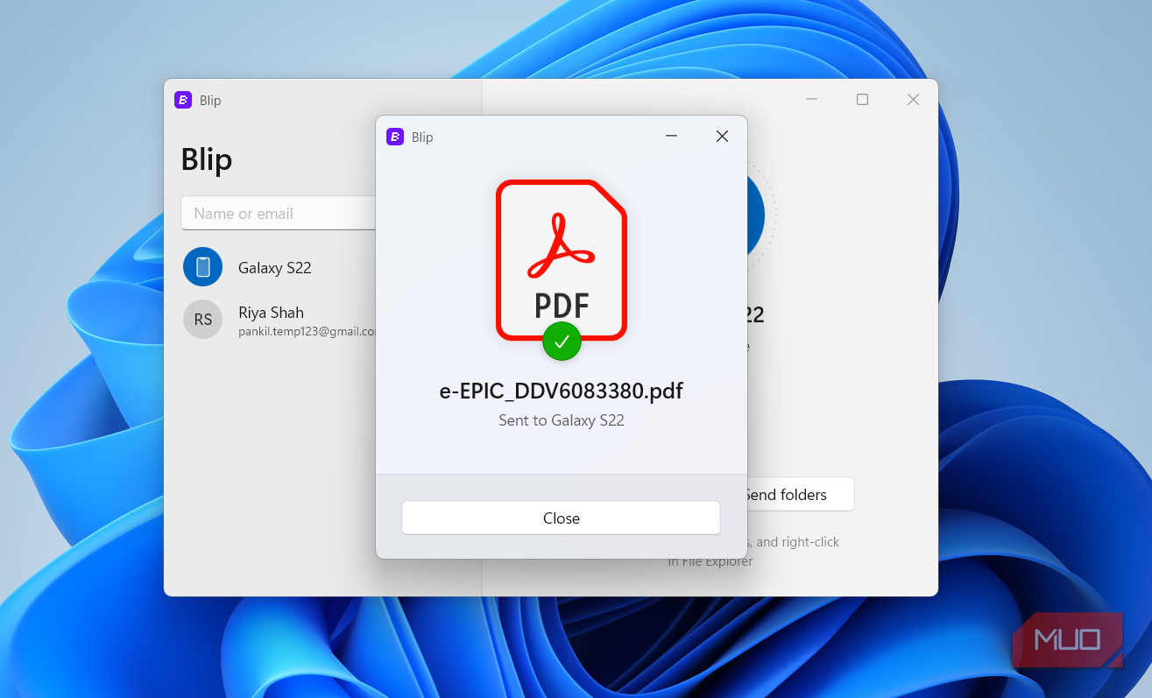Click the green checkmark badge
This screenshot has height=698, width=1152.
pyautogui.click(x=562, y=341)
